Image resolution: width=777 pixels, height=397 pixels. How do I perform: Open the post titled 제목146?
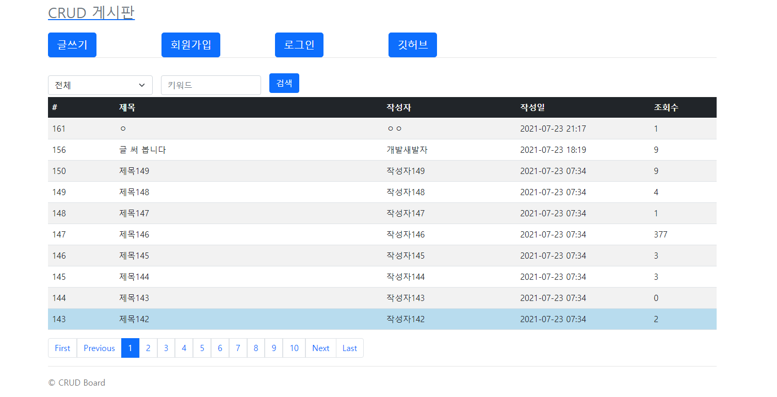tap(134, 235)
